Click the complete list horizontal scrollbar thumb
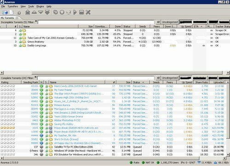The width and height of the screenshot is (230, 166). pos(101,158)
